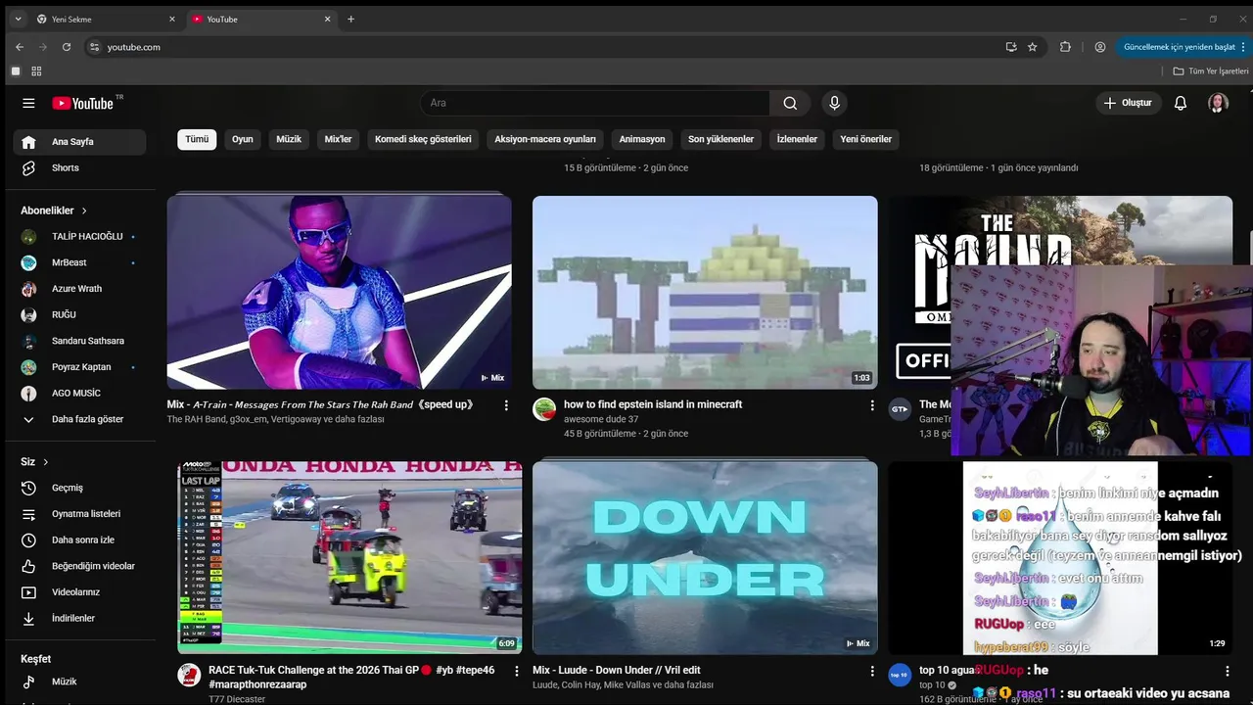Click Güncellemek için yeniden başlat button
The image size is (1253, 705).
pyautogui.click(x=1182, y=47)
